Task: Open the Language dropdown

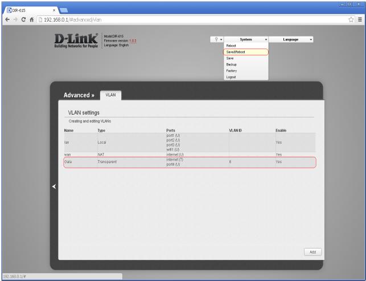Action: 291,39
